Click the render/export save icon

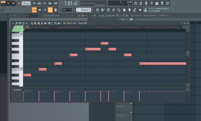[x=162, y=3]
